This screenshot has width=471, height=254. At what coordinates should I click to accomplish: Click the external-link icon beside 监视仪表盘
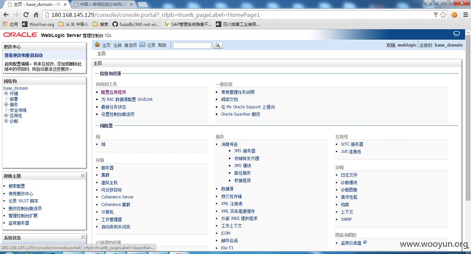[x=365, y=242]
